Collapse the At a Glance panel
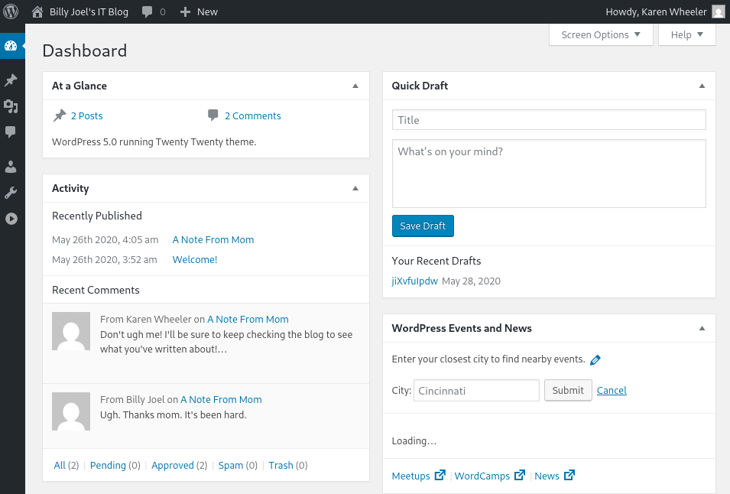 (x=355, y=86)
